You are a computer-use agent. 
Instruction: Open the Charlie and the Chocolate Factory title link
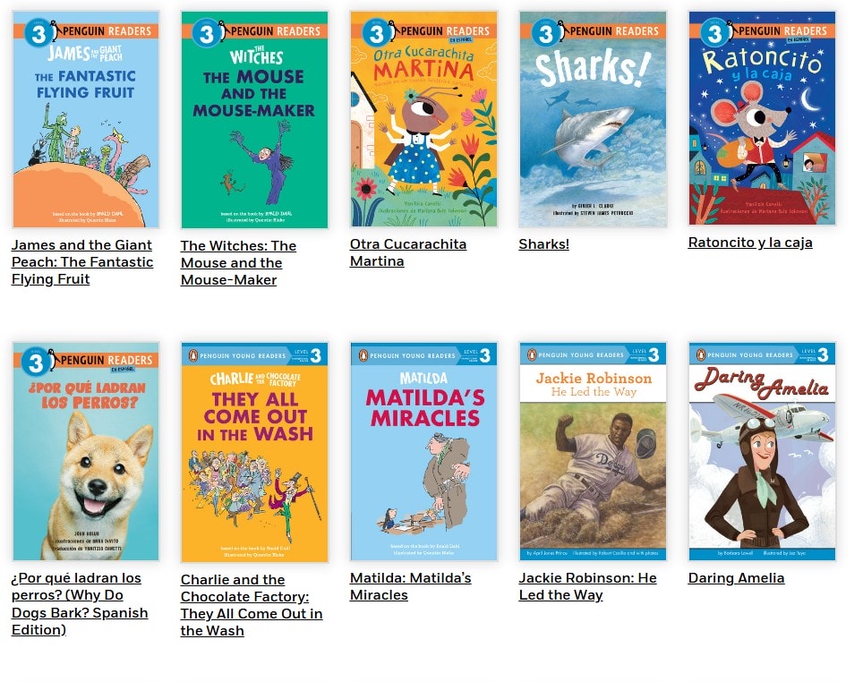252,605
